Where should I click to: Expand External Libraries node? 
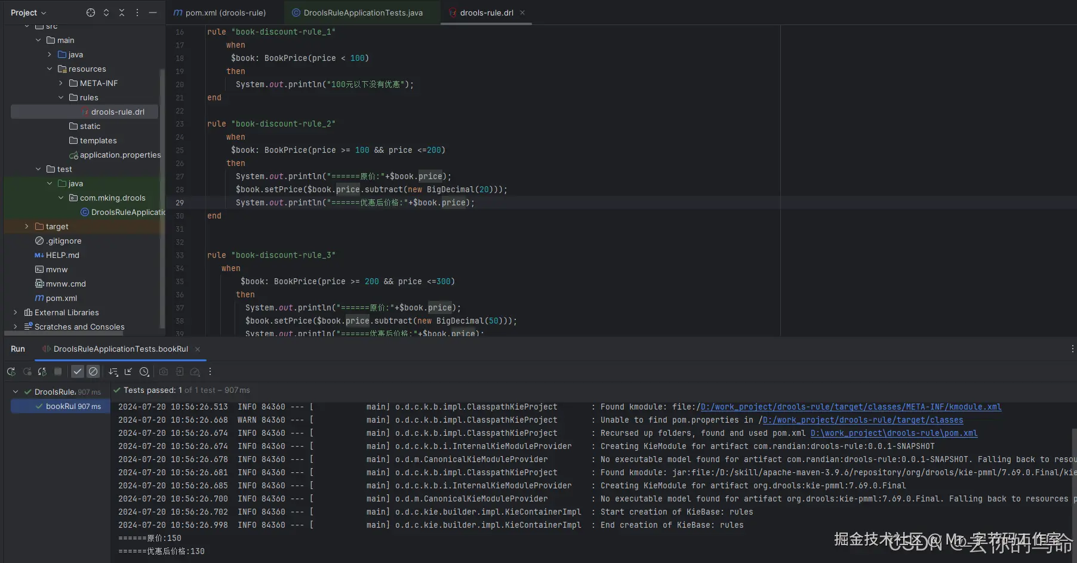[x=15, y=312]
